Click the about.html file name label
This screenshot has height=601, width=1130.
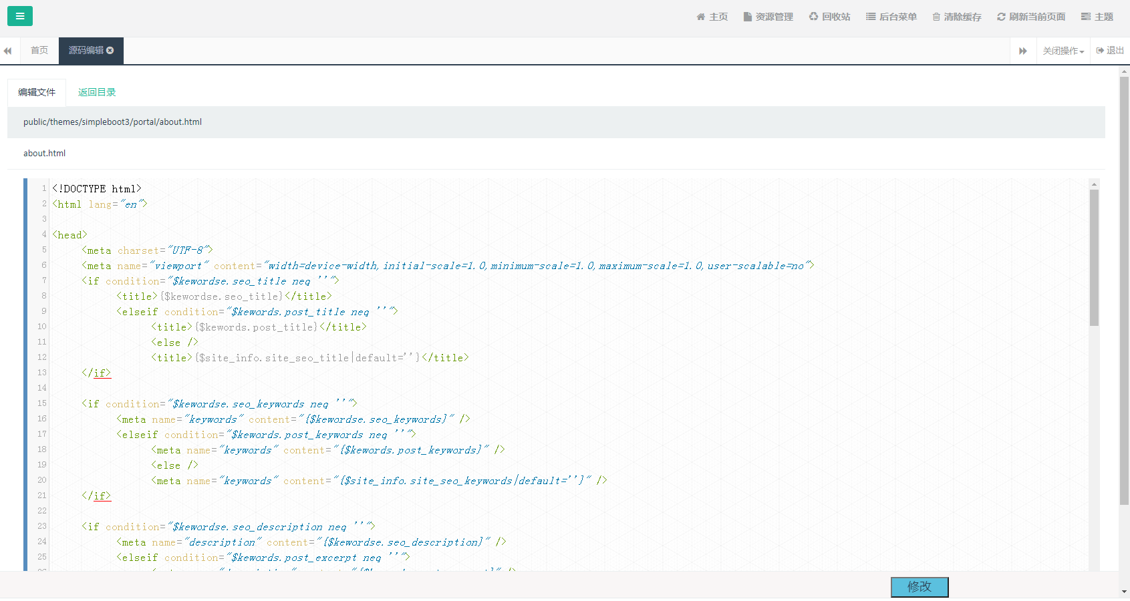[44, 153]
